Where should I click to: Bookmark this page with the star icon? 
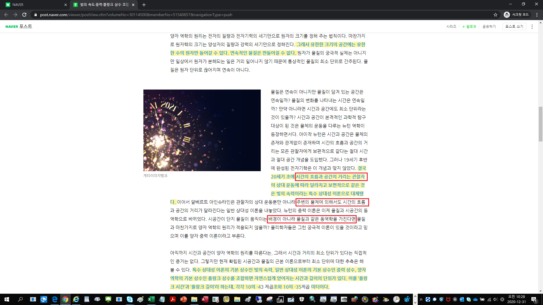pos(495,15)
